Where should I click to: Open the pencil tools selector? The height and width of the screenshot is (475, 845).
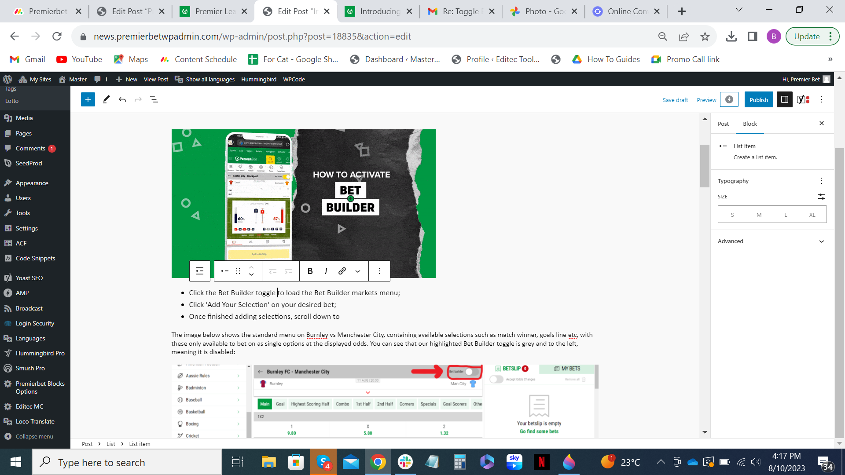(x=106, y=99)
